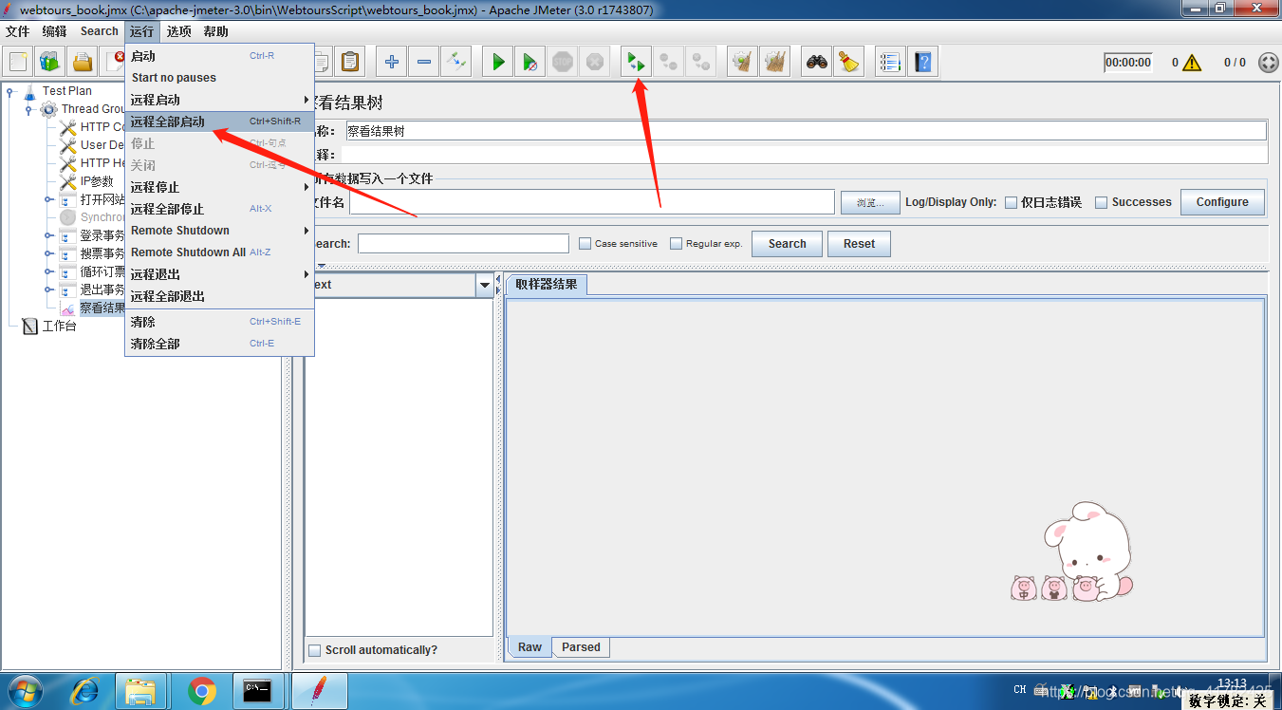Tick the Successes checkbox

tap(1102, 202)
